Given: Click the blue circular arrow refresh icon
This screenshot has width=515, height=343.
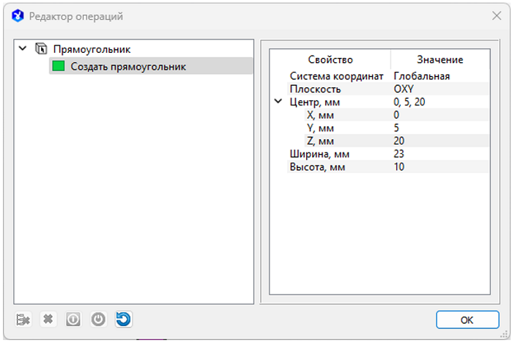Looking at the screenshot, I should (123, 320).
